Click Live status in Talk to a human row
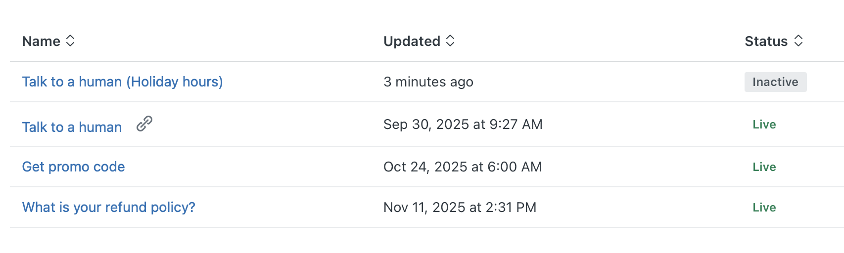The height and width of the screenshot is (253, 844). (764, 125)
